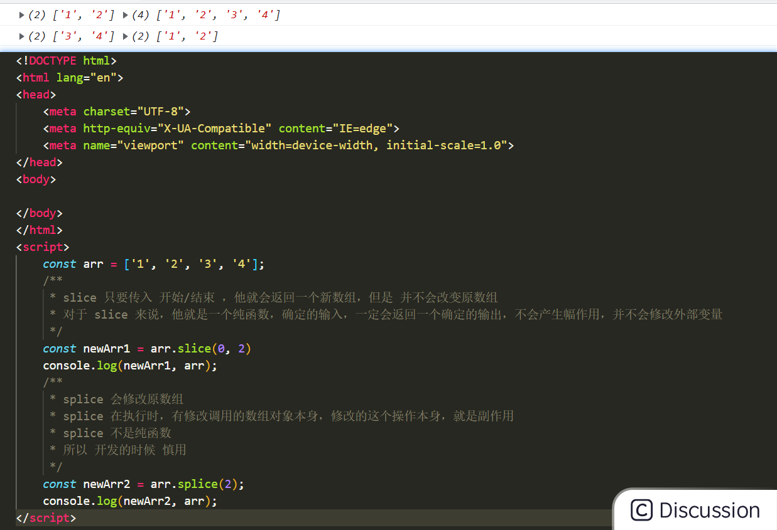Click the closing </html> tag
Viewport: 777px width, 530px height.
click(x=40, y=230)
